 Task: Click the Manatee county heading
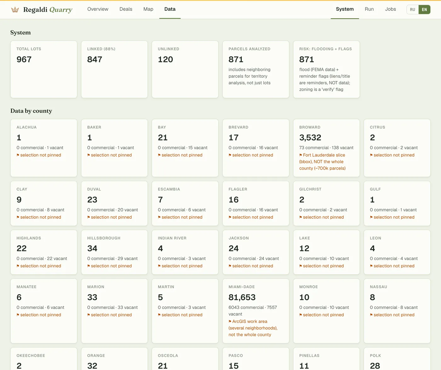point(26,287)
